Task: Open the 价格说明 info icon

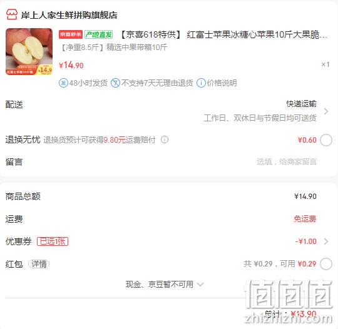Action: tap(201, 83)
